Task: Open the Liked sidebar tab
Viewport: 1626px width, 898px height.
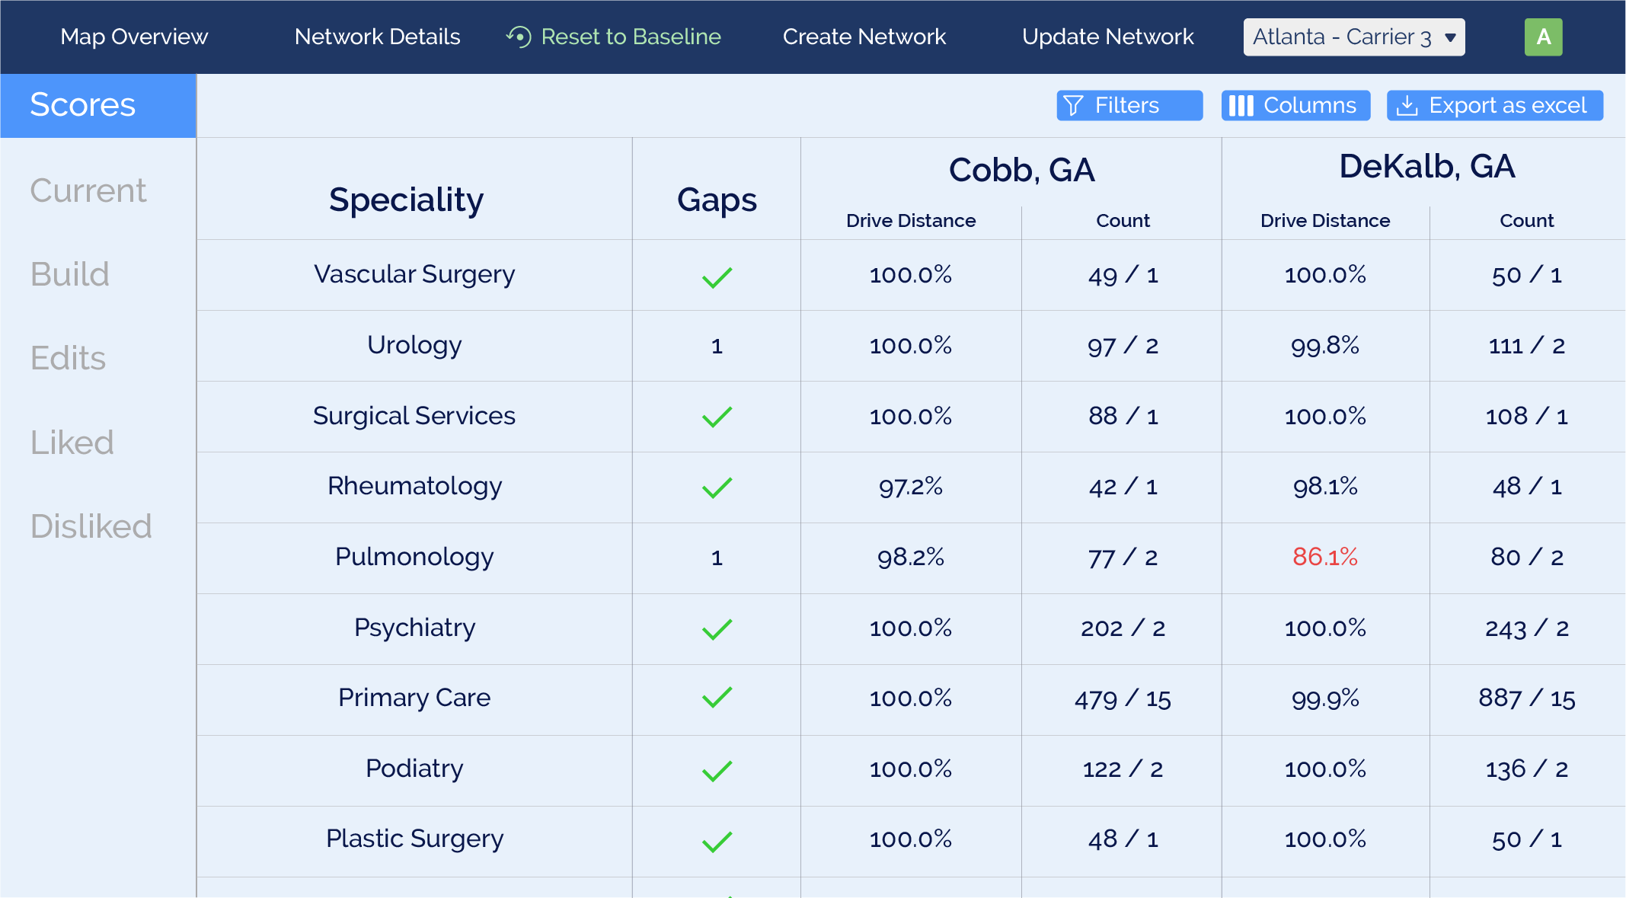Action: pos(72,443)
